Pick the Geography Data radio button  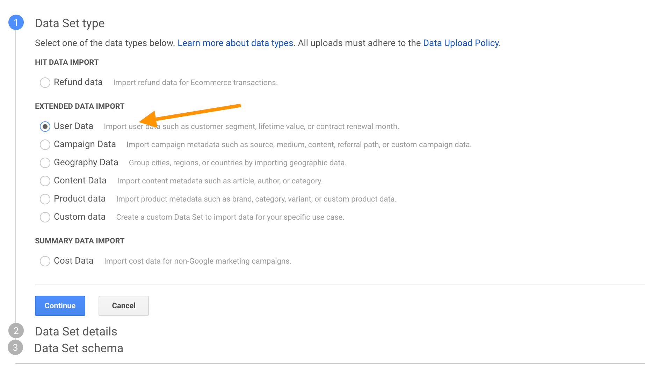pos(45,163)
